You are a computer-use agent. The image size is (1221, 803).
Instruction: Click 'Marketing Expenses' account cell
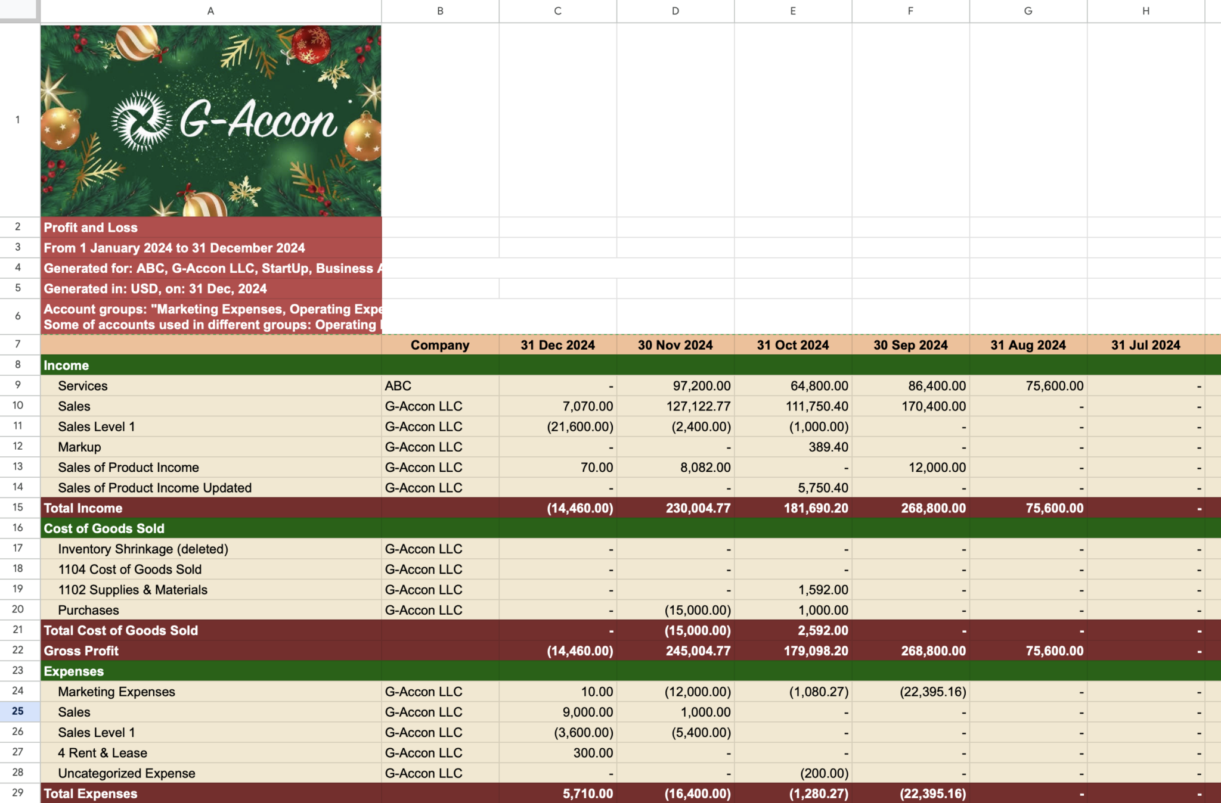[x=211, y=692]
